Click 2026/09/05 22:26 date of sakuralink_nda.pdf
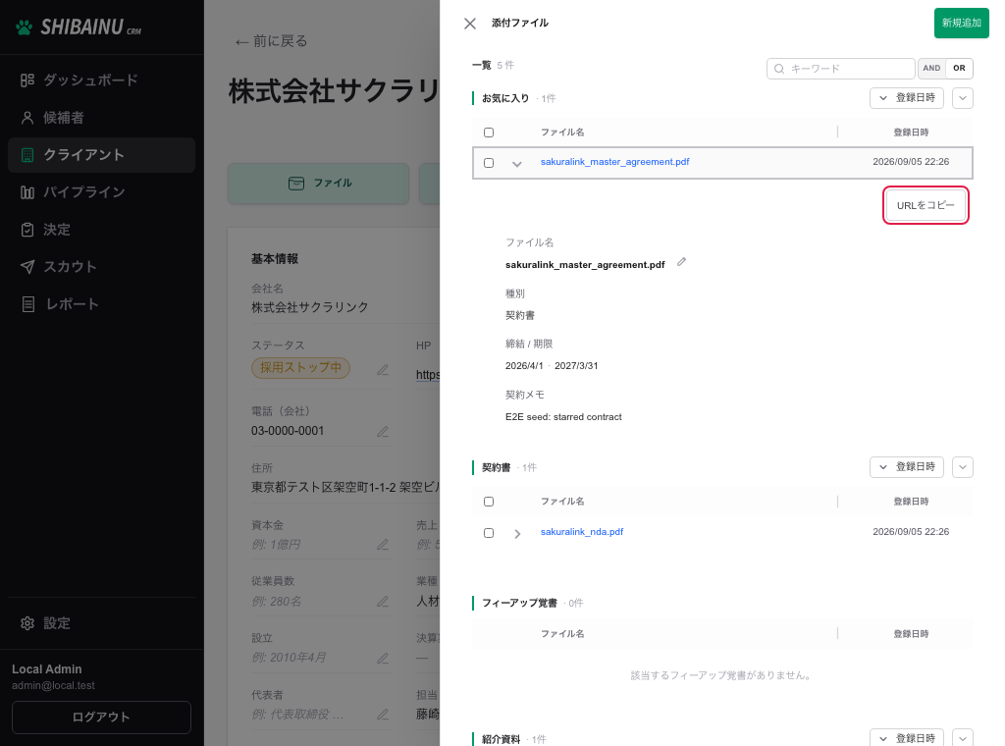This screenshot has height=746, width=1005. (911, 532)
